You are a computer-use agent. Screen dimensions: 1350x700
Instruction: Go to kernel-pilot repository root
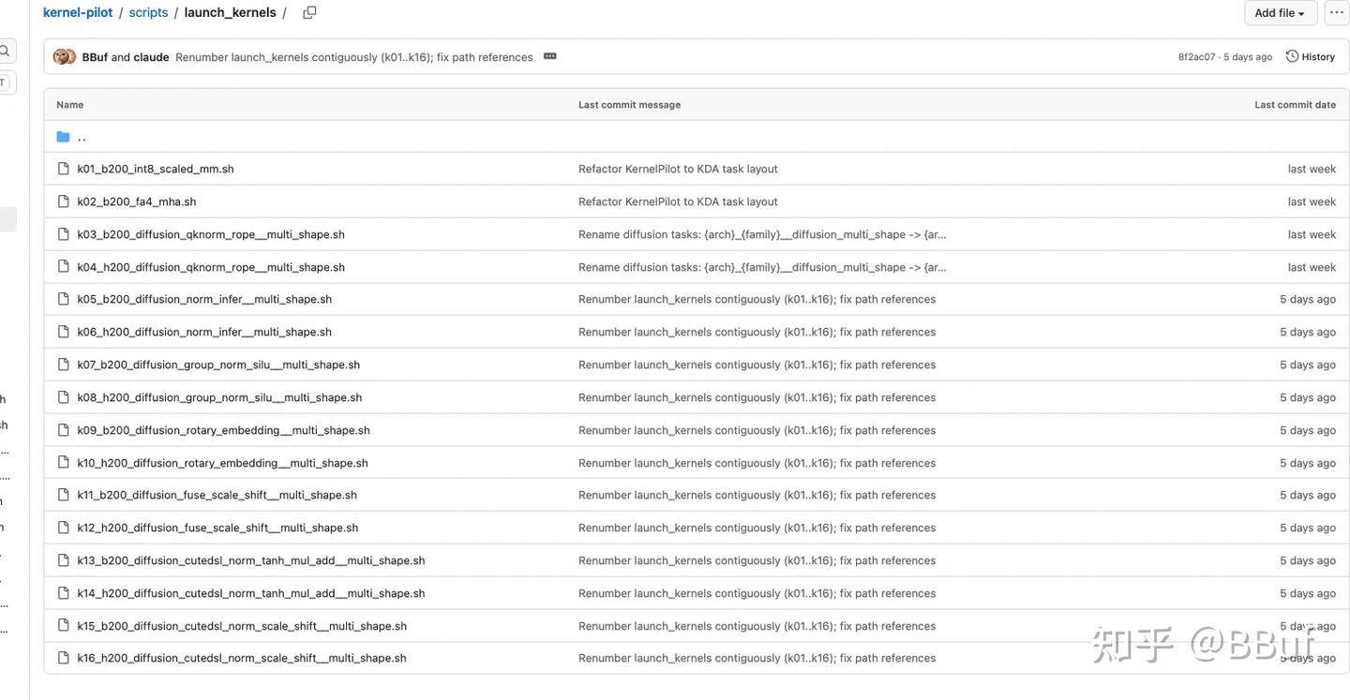coord(78,12)
